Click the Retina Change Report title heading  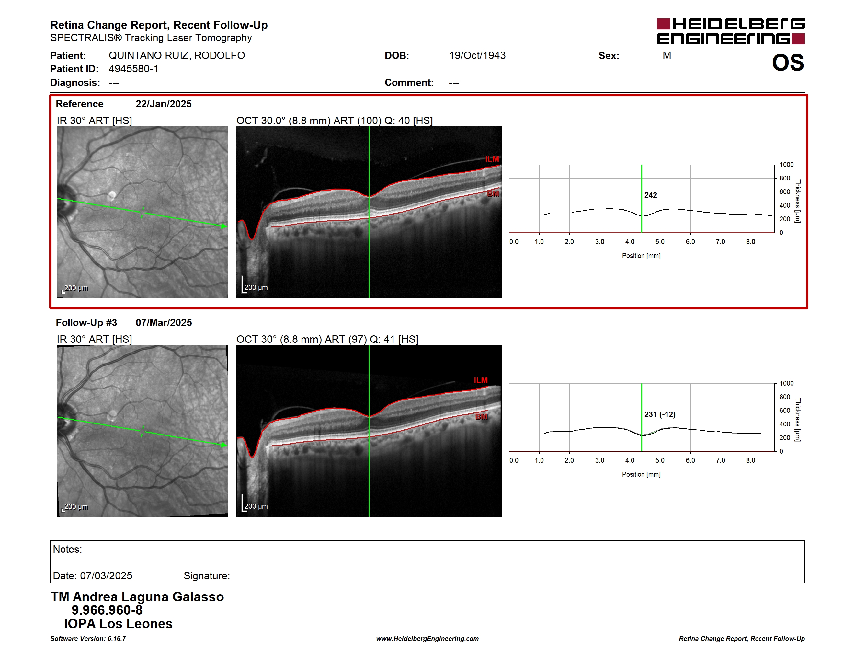159,25
